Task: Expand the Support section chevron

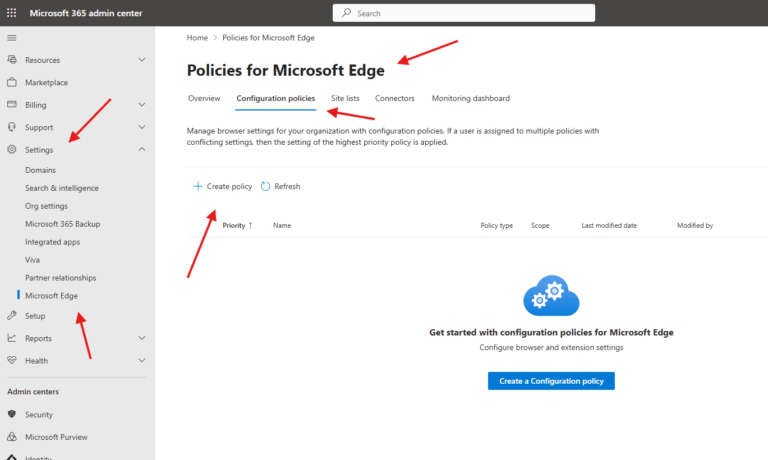Action: pyautogui.click(x=142, y=127)
